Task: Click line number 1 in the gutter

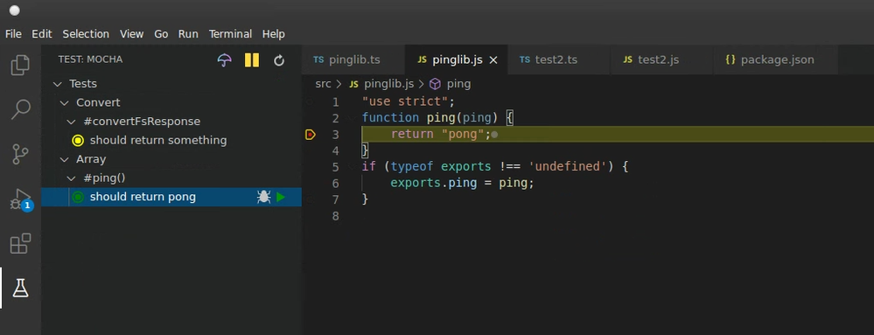Action: [336, 102]
